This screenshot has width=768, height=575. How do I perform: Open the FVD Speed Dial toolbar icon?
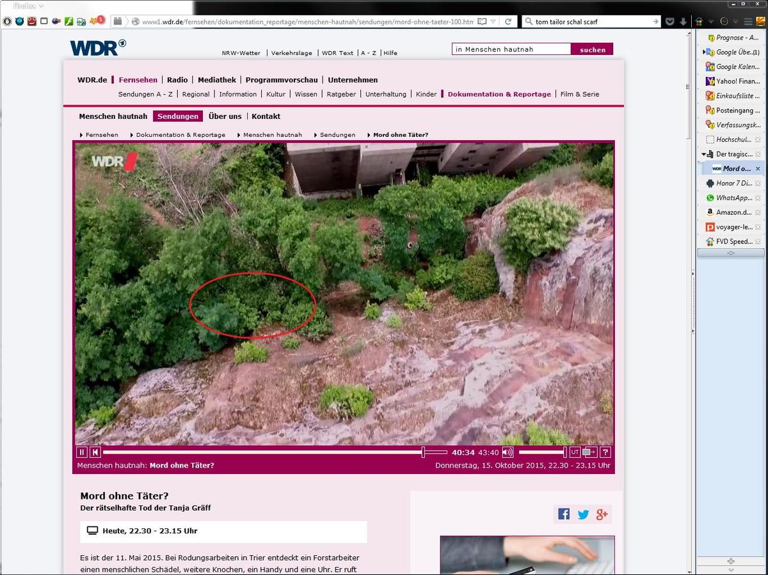(x=699, y=21)
